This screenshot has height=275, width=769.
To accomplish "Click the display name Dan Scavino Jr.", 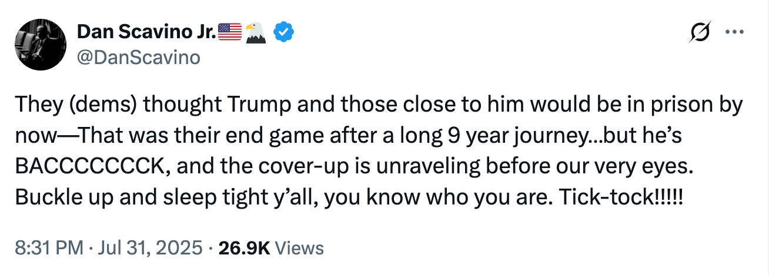I will tap(146, 32).
